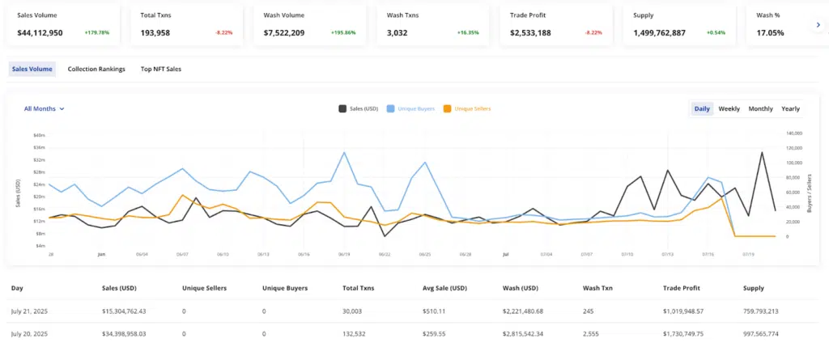
Task: Open the All Months dropdown
Action: [44, 108]
